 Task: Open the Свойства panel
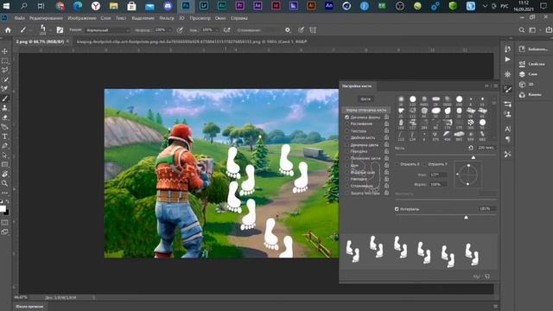coord(533,64)
